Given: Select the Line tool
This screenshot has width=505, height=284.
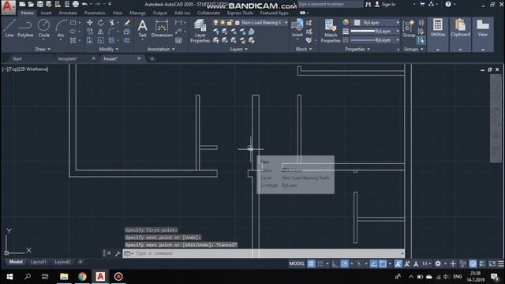Looking at the screenshot, I should click(9, 28).
